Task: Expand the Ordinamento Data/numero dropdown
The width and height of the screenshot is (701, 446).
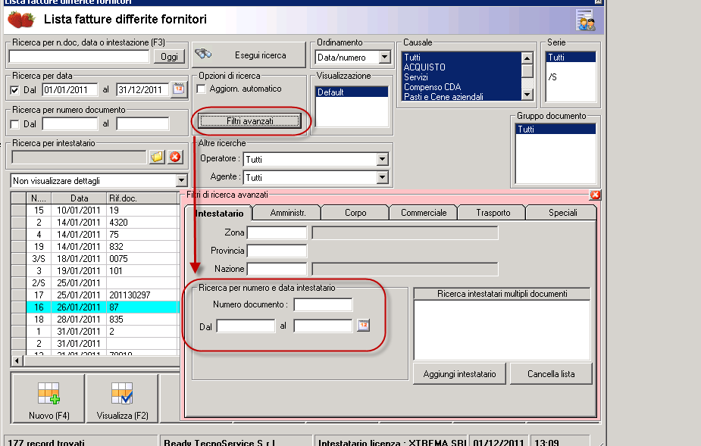Action: 384,58
